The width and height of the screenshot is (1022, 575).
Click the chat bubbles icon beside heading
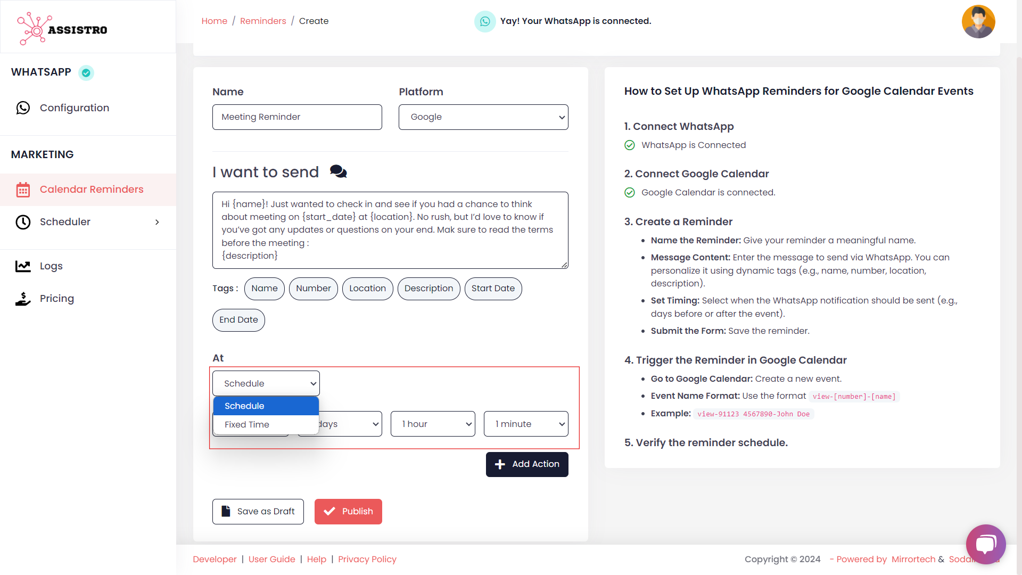338,171
